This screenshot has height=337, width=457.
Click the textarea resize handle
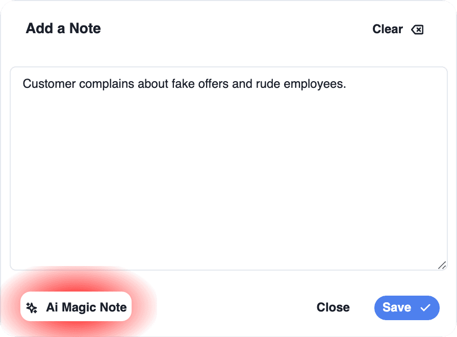coord(442,265)
